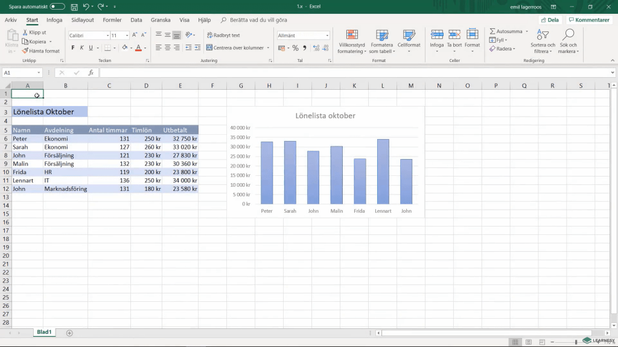Click the Undo arrow icon
The height and width of the screenshot is (347, 618).
click(86, 7)
